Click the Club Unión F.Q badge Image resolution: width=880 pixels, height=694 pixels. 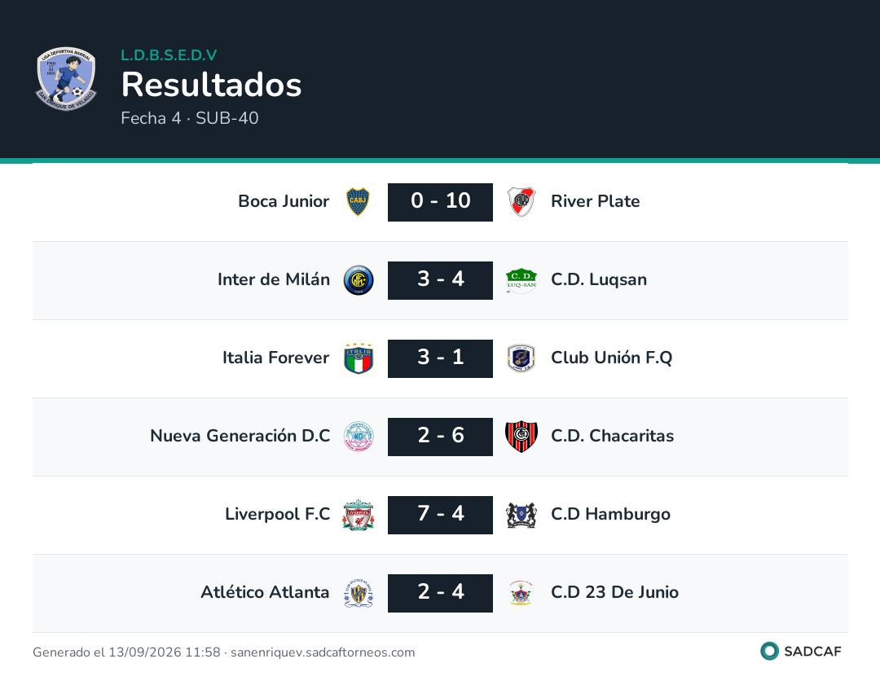pos(521,358)
